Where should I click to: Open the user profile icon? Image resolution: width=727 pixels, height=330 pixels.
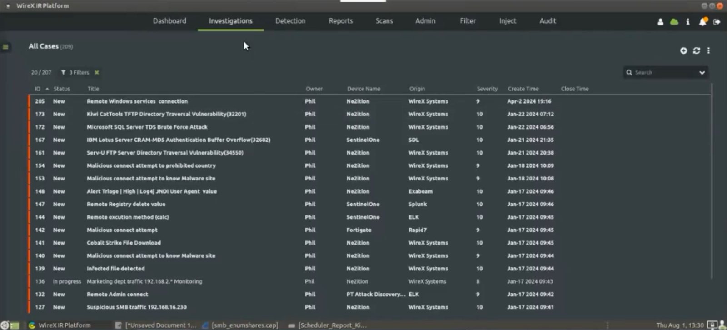[660, 22]
